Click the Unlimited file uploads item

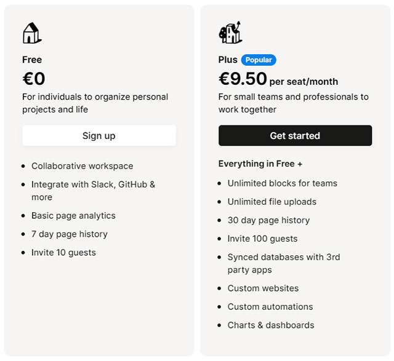click(x=271, y=202)
